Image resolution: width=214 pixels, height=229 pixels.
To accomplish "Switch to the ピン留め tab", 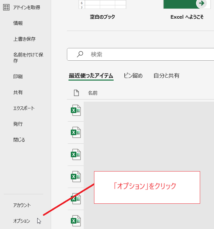I will click(133, 76).
